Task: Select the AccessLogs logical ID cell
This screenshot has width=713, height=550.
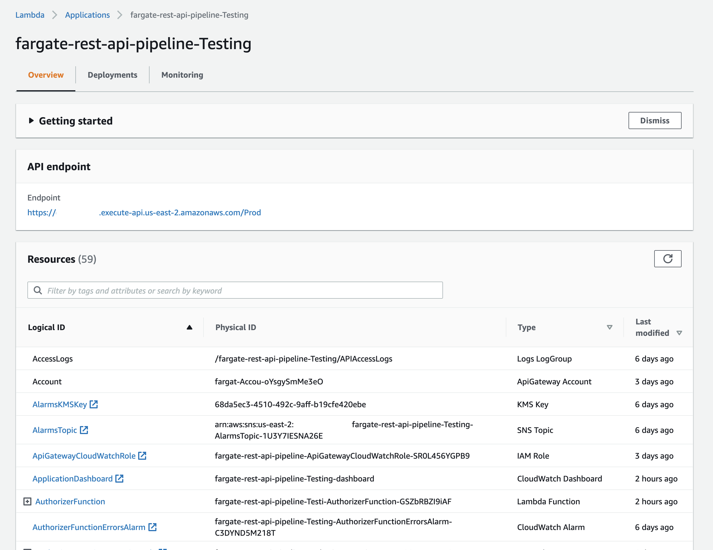Action: click(x=53, y=359)
